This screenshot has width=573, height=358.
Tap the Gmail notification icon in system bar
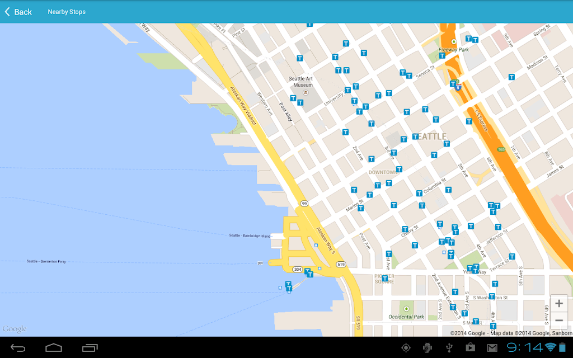click(x=492, y=348)
